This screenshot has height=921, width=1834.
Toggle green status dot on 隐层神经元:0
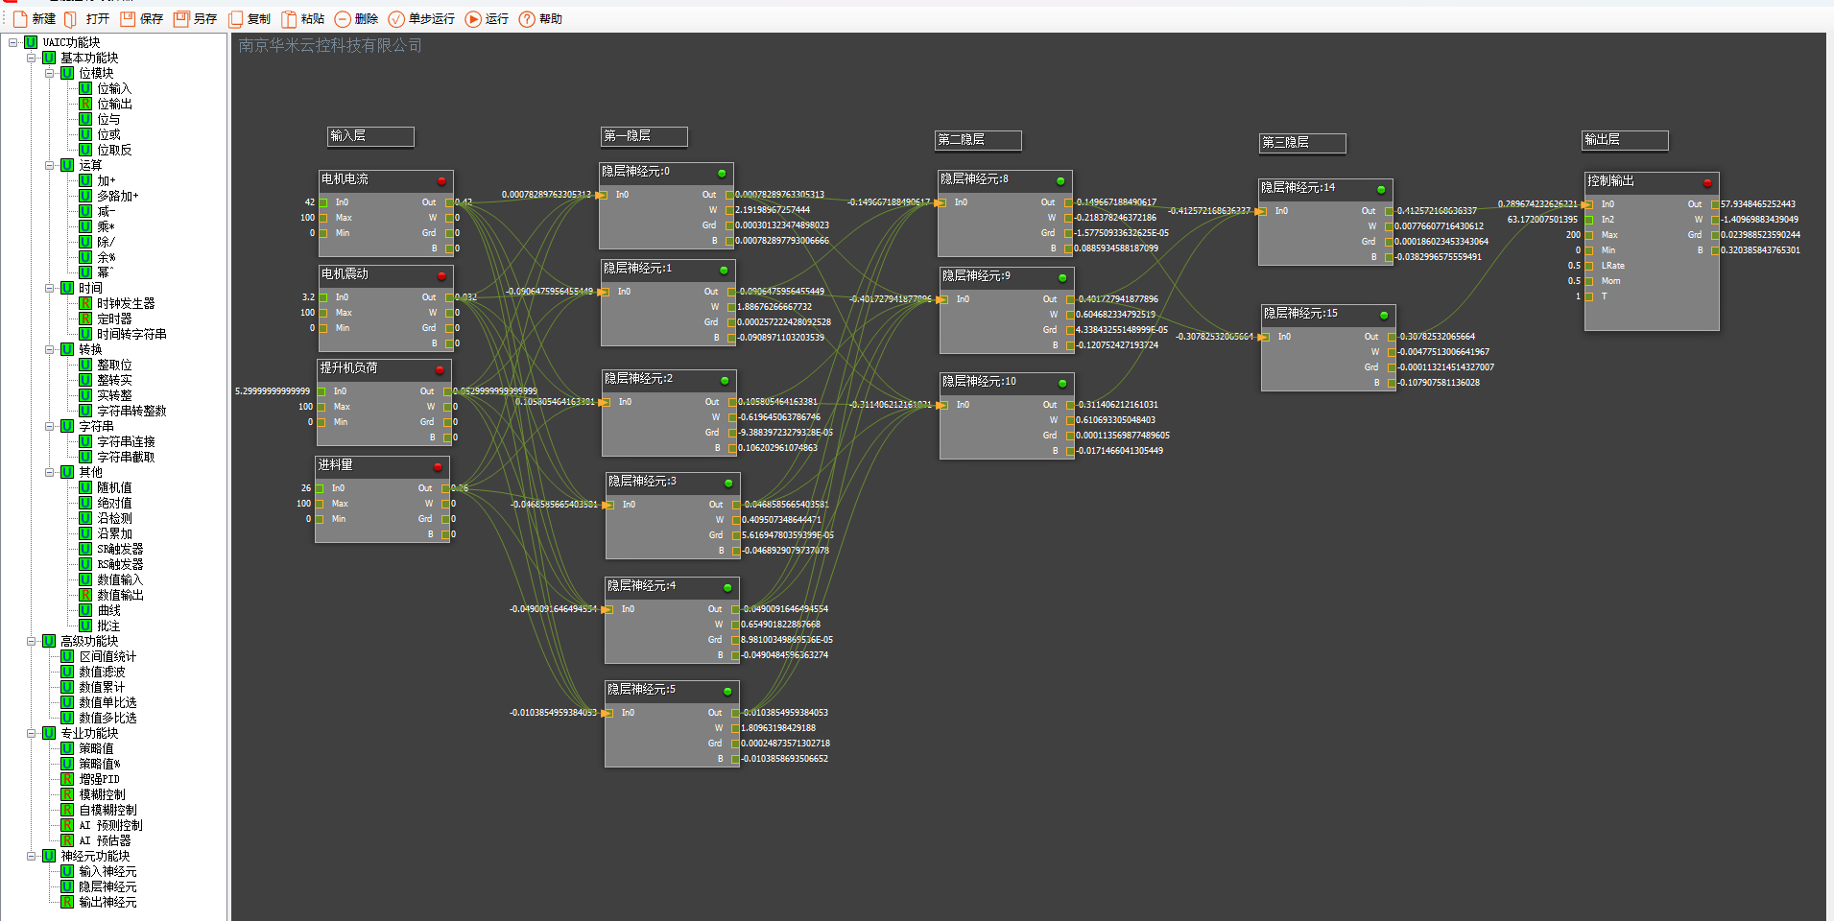pos(722,173)
